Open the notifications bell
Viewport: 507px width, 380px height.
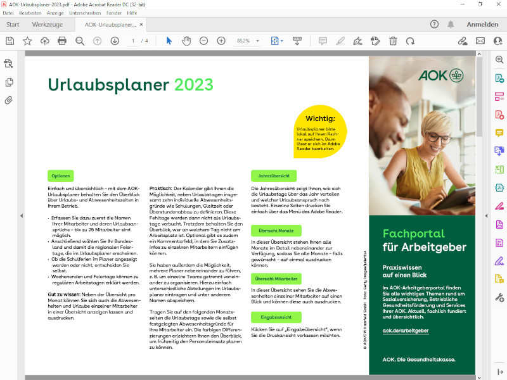pos(451,24)
